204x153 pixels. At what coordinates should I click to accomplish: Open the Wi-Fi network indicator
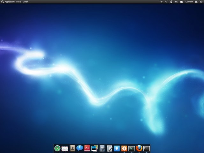point(162,2)
